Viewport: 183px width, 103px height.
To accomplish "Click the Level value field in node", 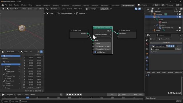I will (103, 43).
